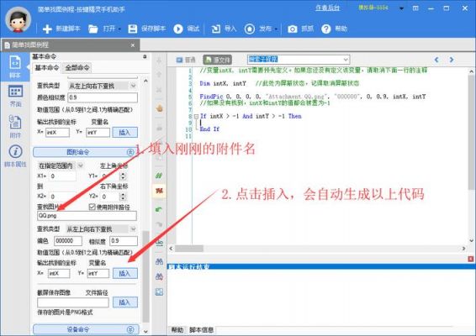
Task: Open the subroutine selector combo box
Action: coord(299,59)
